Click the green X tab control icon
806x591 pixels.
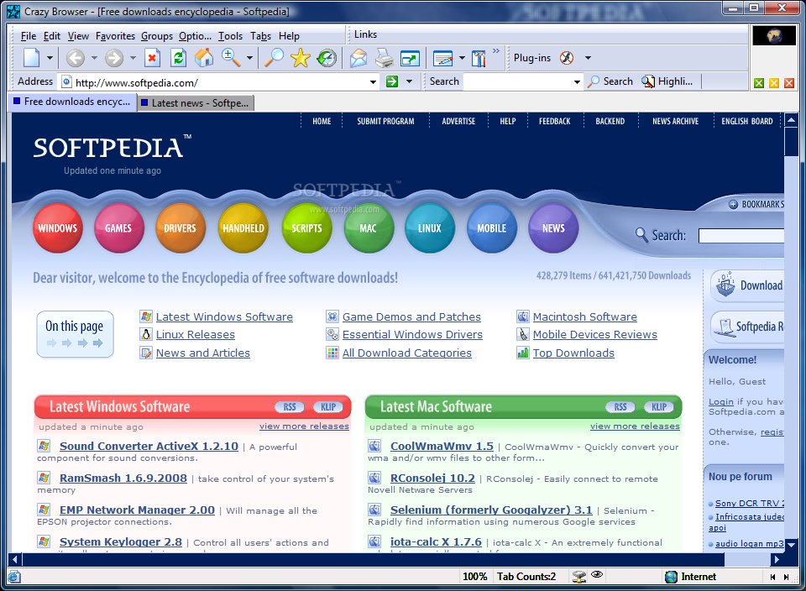[x=759, y=83]
